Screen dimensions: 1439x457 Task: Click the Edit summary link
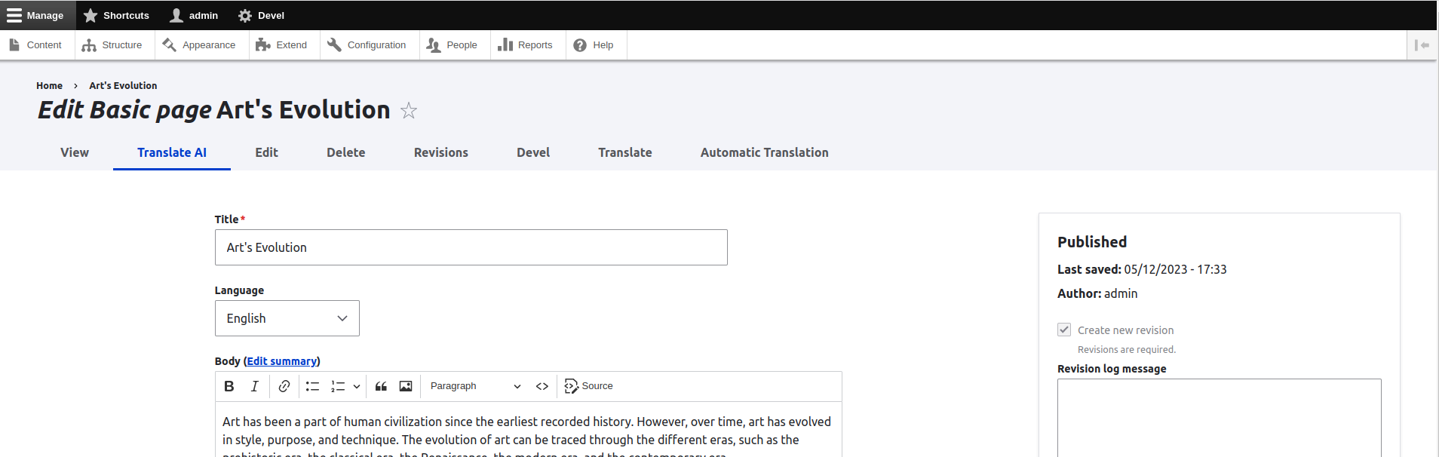(x=282, y=361)
